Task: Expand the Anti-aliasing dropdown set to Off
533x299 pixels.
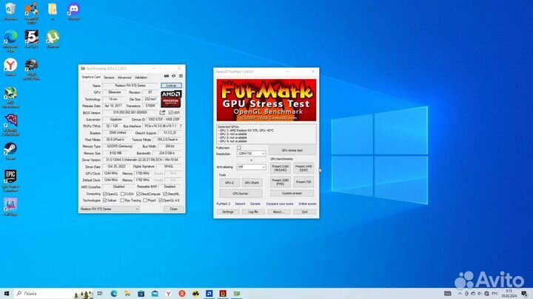Action: click(251, 166)
